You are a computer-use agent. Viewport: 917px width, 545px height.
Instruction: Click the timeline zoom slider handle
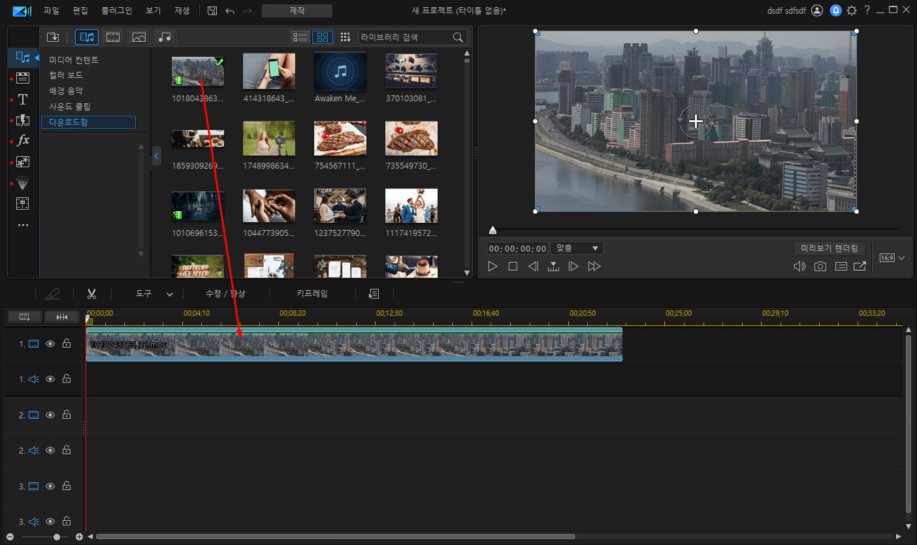click(57, 537)
